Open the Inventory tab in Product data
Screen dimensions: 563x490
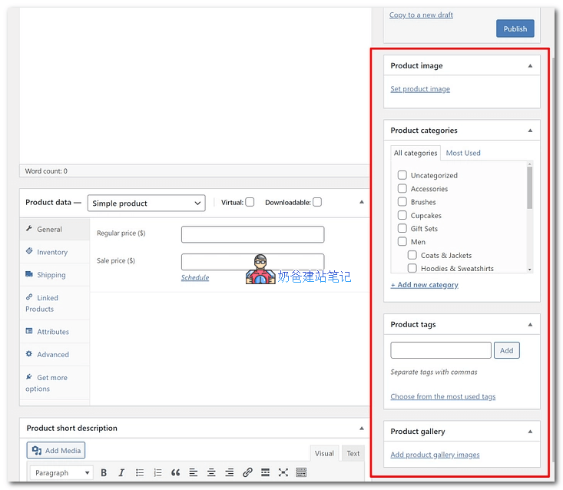point(52,252)
